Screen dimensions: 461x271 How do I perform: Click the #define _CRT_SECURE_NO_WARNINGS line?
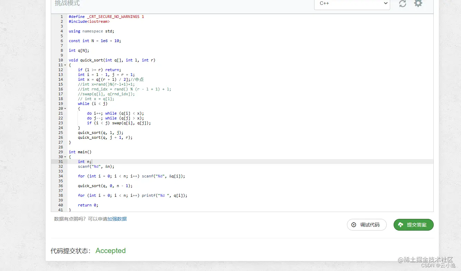pyautogui.click(x=106, y=17)
